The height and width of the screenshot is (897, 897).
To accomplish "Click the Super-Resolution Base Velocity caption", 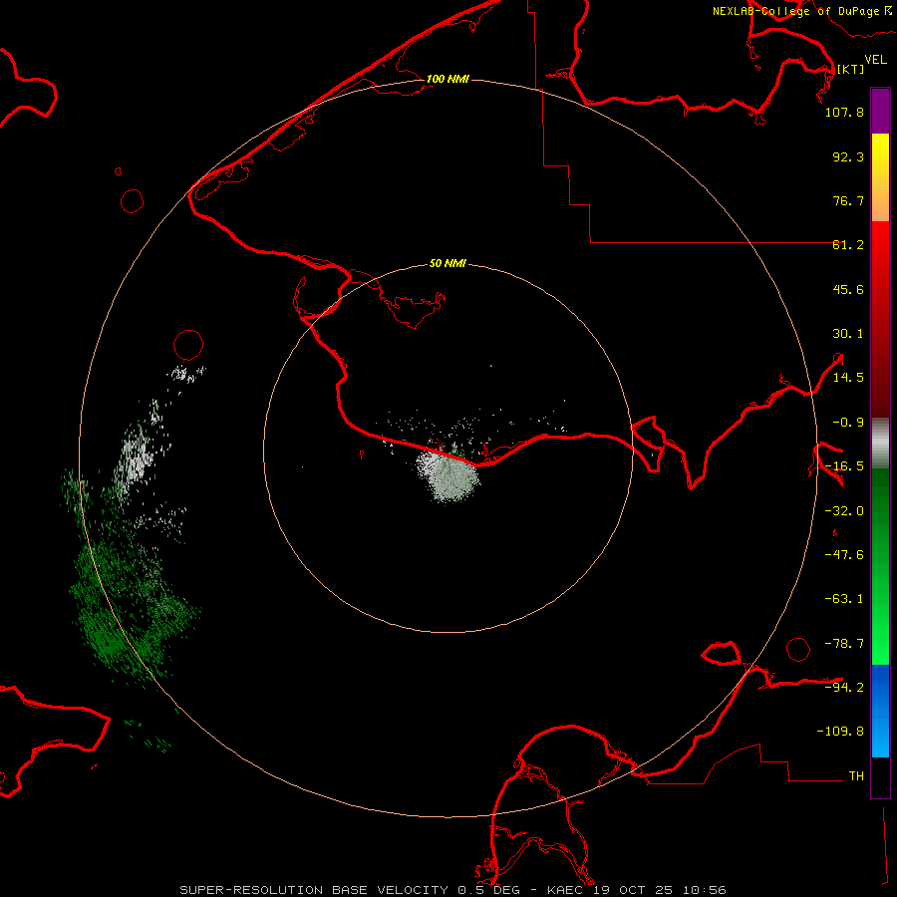I will [452, 890].
